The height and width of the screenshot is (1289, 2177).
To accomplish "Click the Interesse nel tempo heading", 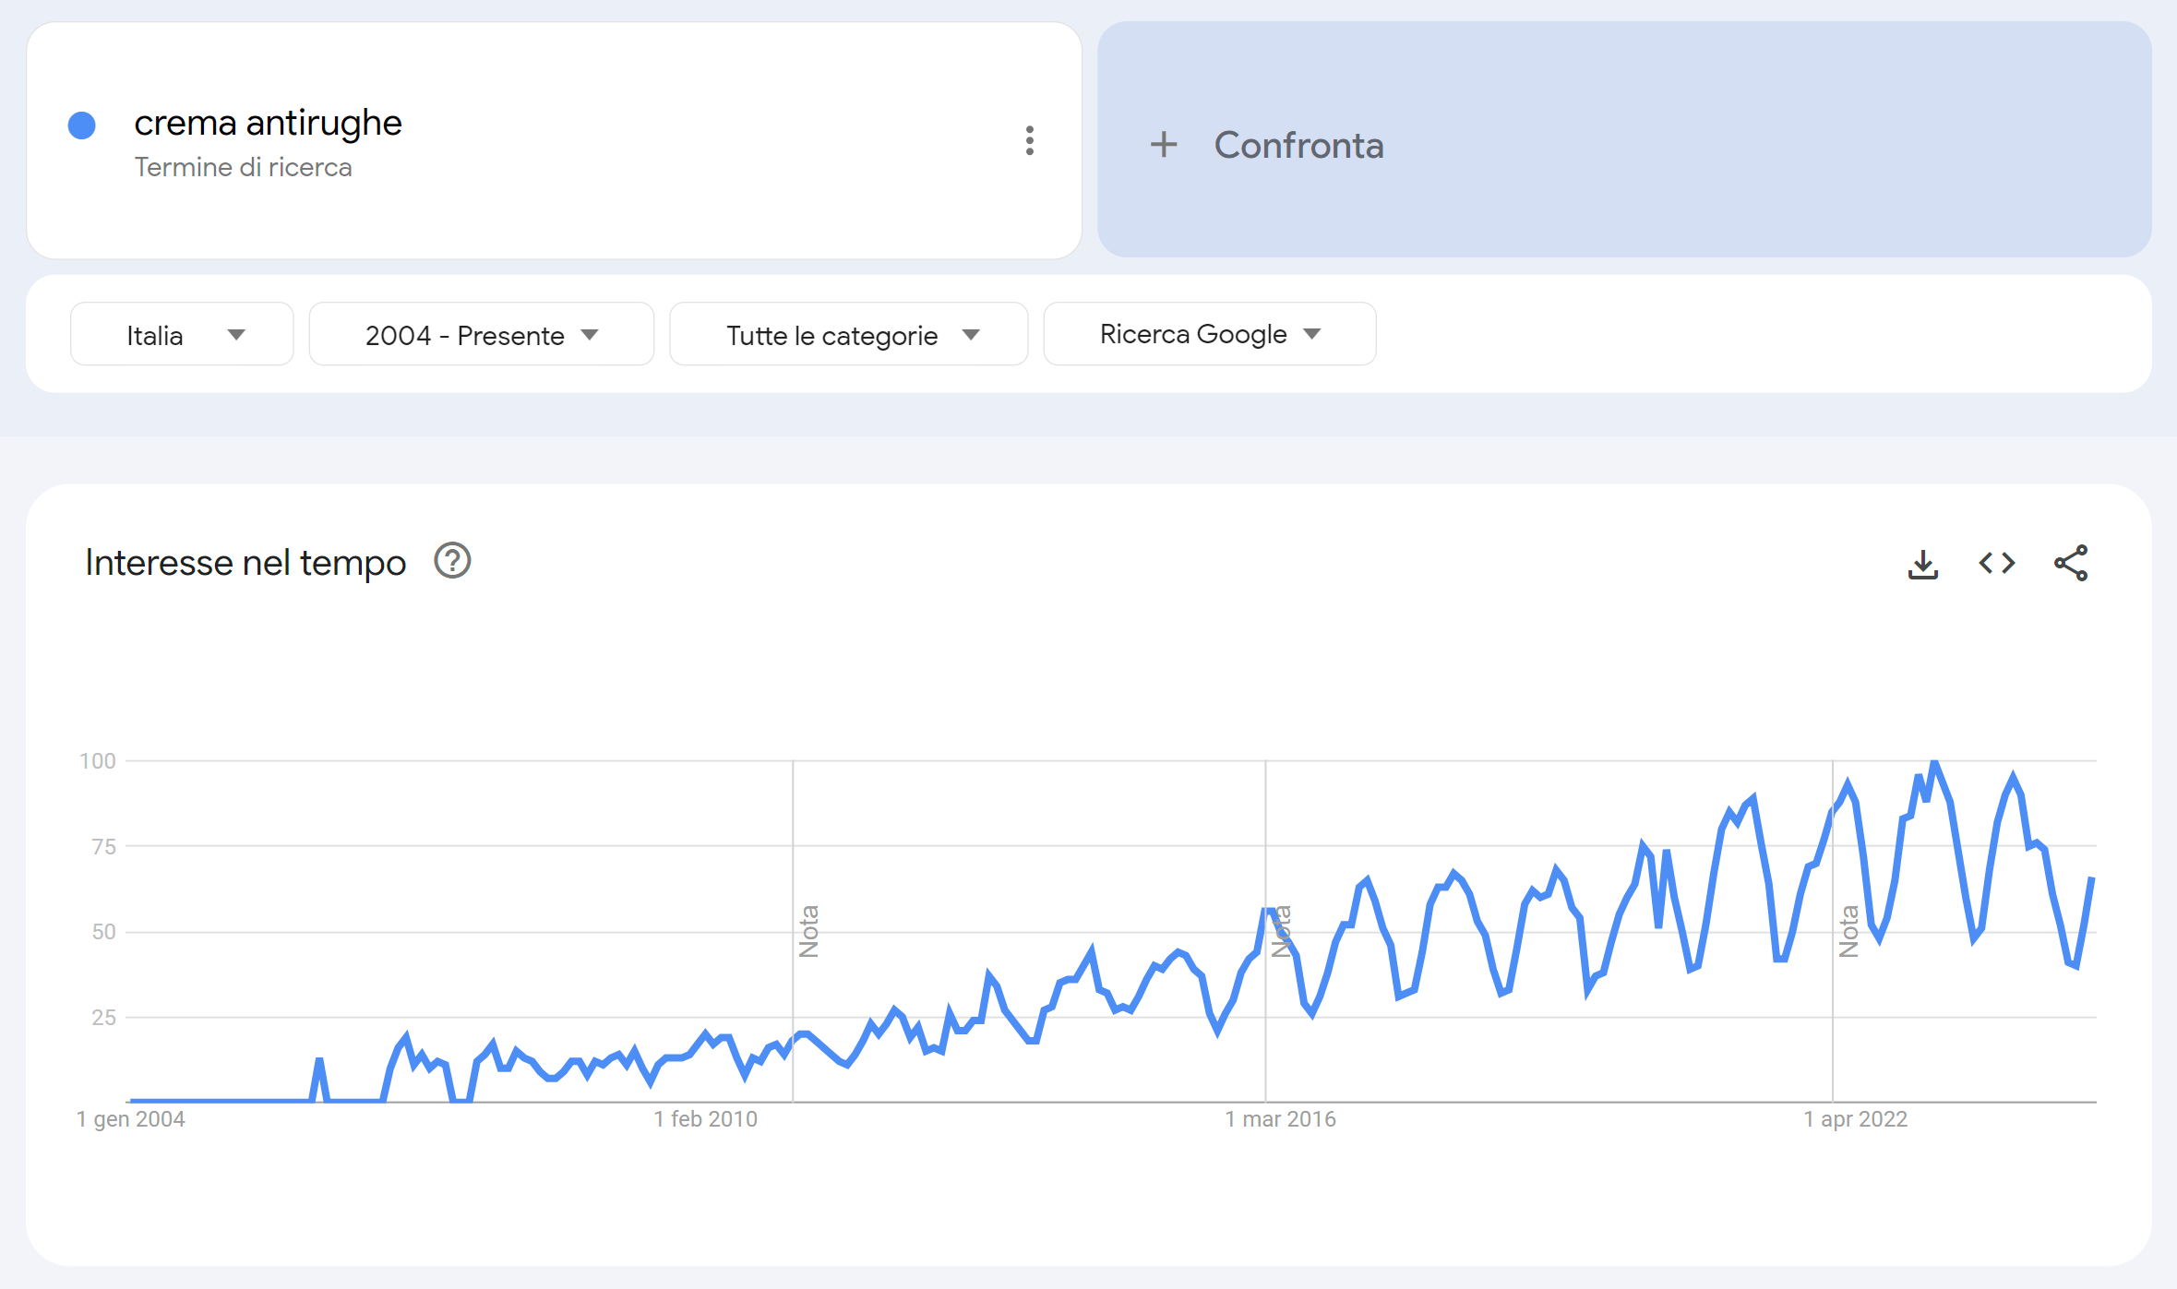I will pos(245,562).
